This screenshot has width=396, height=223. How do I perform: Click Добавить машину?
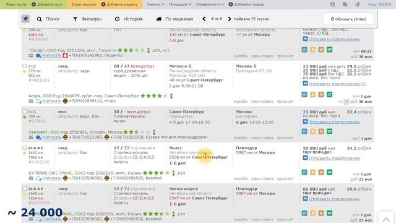tap(119, 4)
